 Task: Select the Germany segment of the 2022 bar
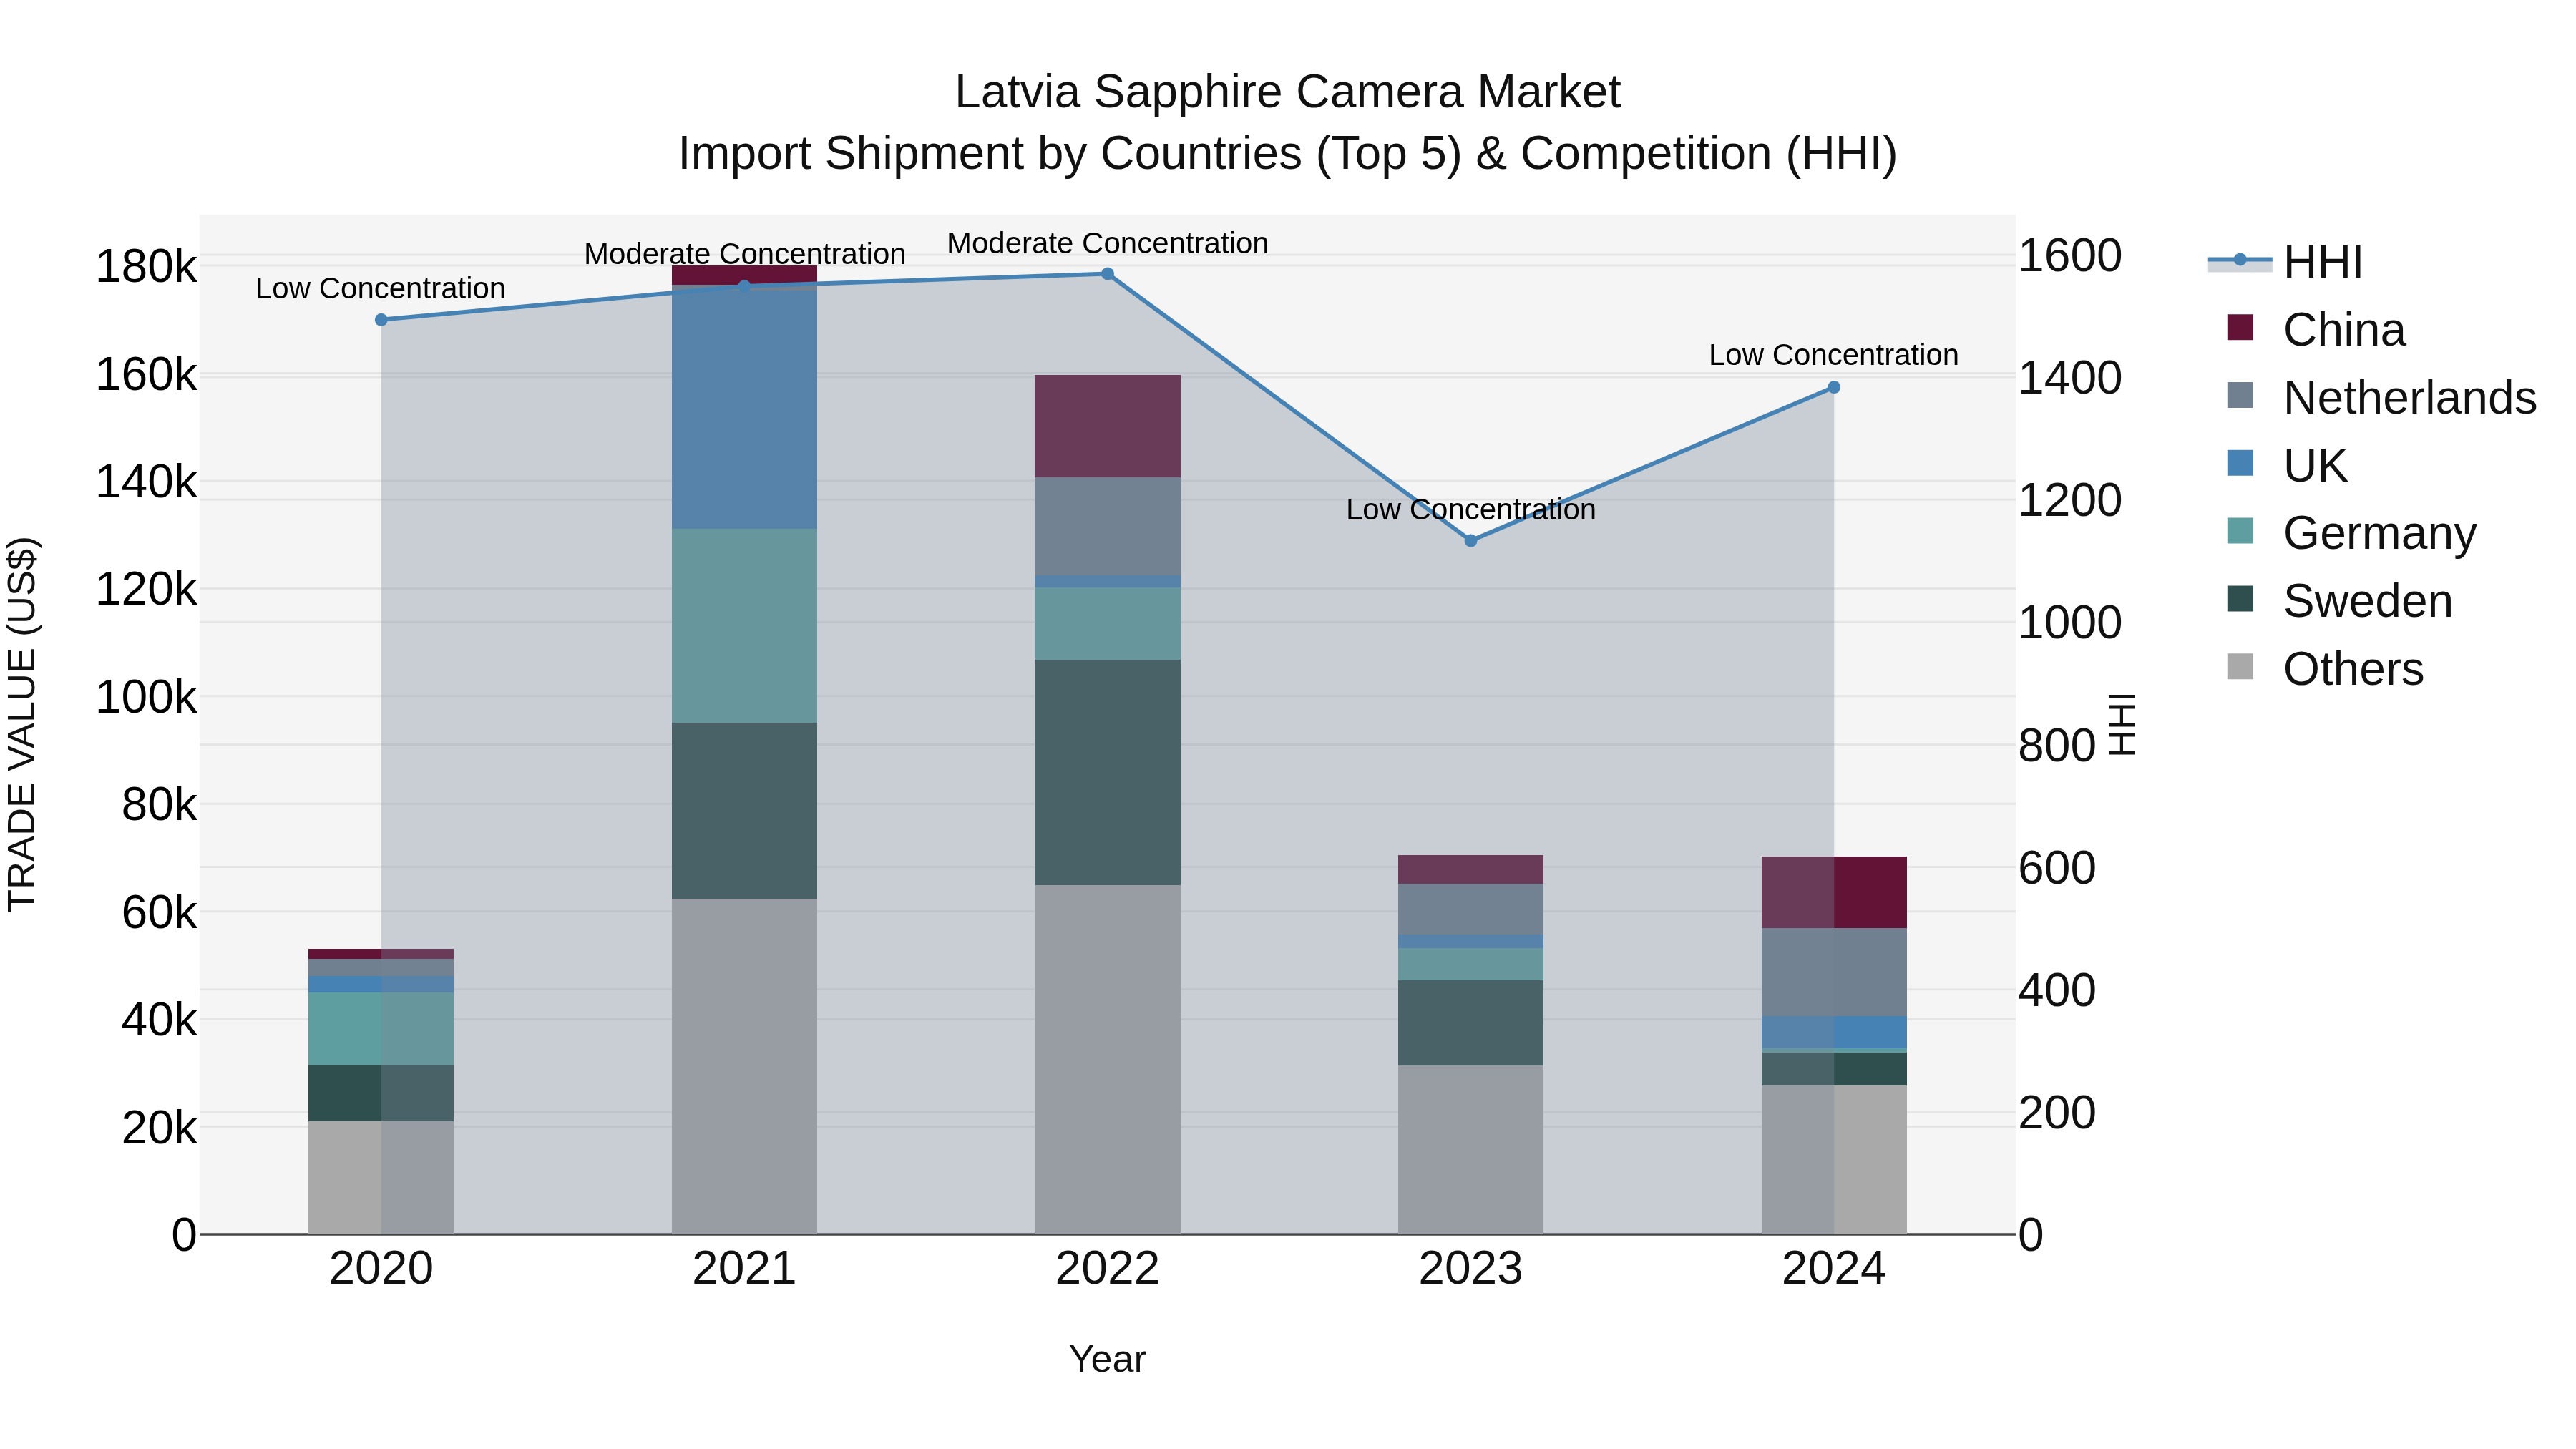pos(1107,624)
